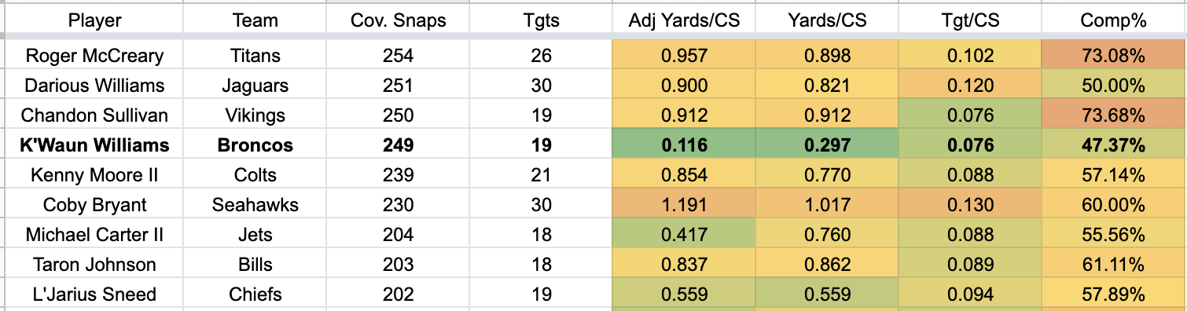
Task: Select Darious Williams' 0.120 Tgt/CS cell
Action: [969, 86]
